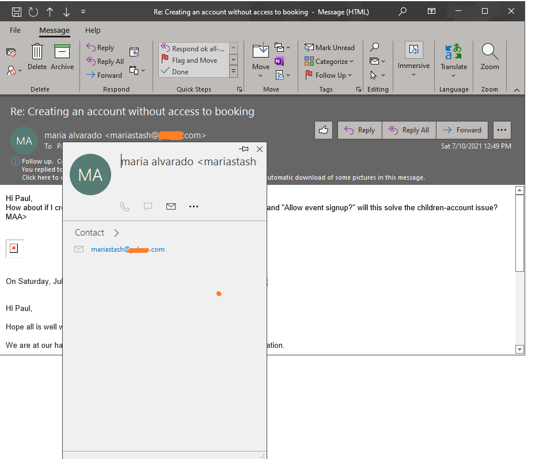543x459 pixels.
Task: Click message scrollbar up arrow
Action: pyautogui.click(x=519, y=190)
